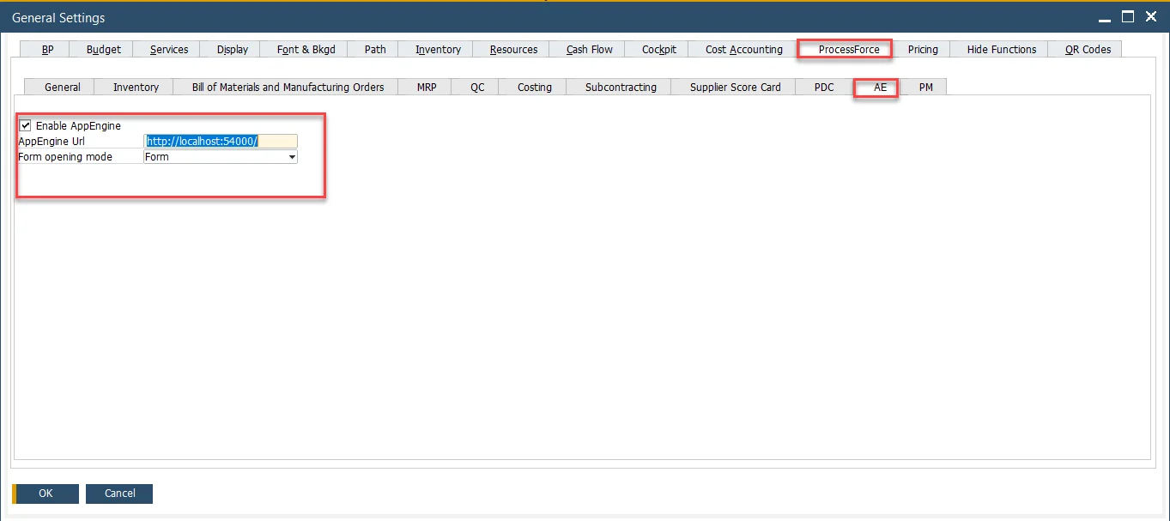Click the OK button
1170x521 pixels.
coord(45,494)
